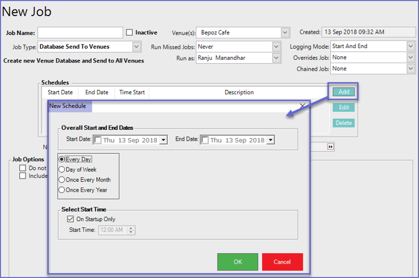The width and height of the screenshot is (419, 278).
Task: Expand the Job Type dropdown
Action: 136,47
